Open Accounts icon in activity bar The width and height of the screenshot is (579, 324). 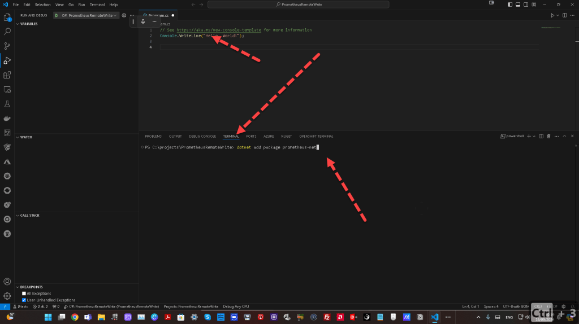7,282
